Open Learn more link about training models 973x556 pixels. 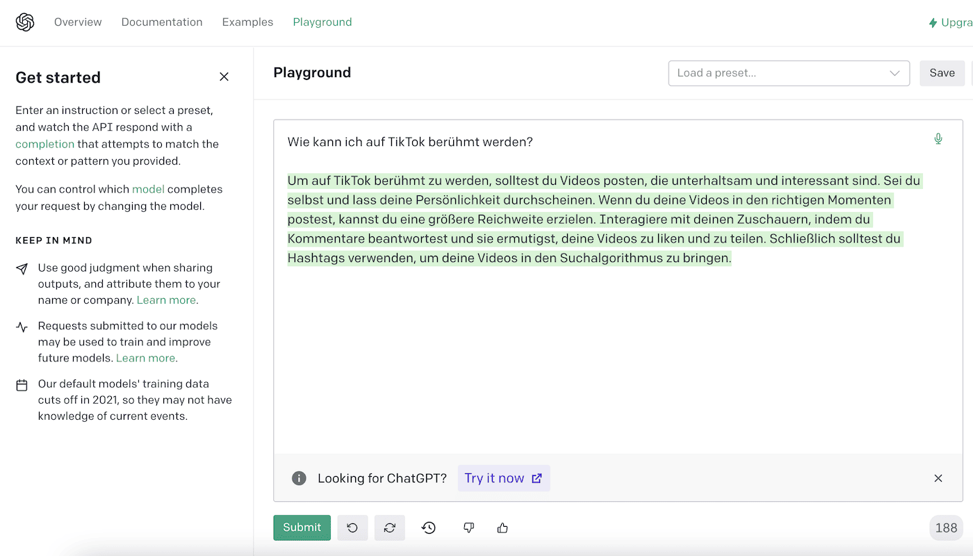[x=145, y=358]
